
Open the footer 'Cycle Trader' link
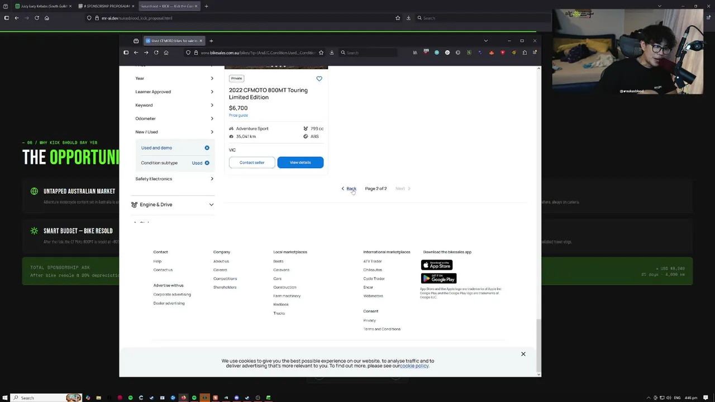374,279
